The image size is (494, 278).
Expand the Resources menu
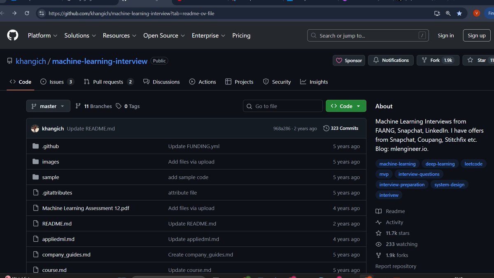click(x=119, y=35)
